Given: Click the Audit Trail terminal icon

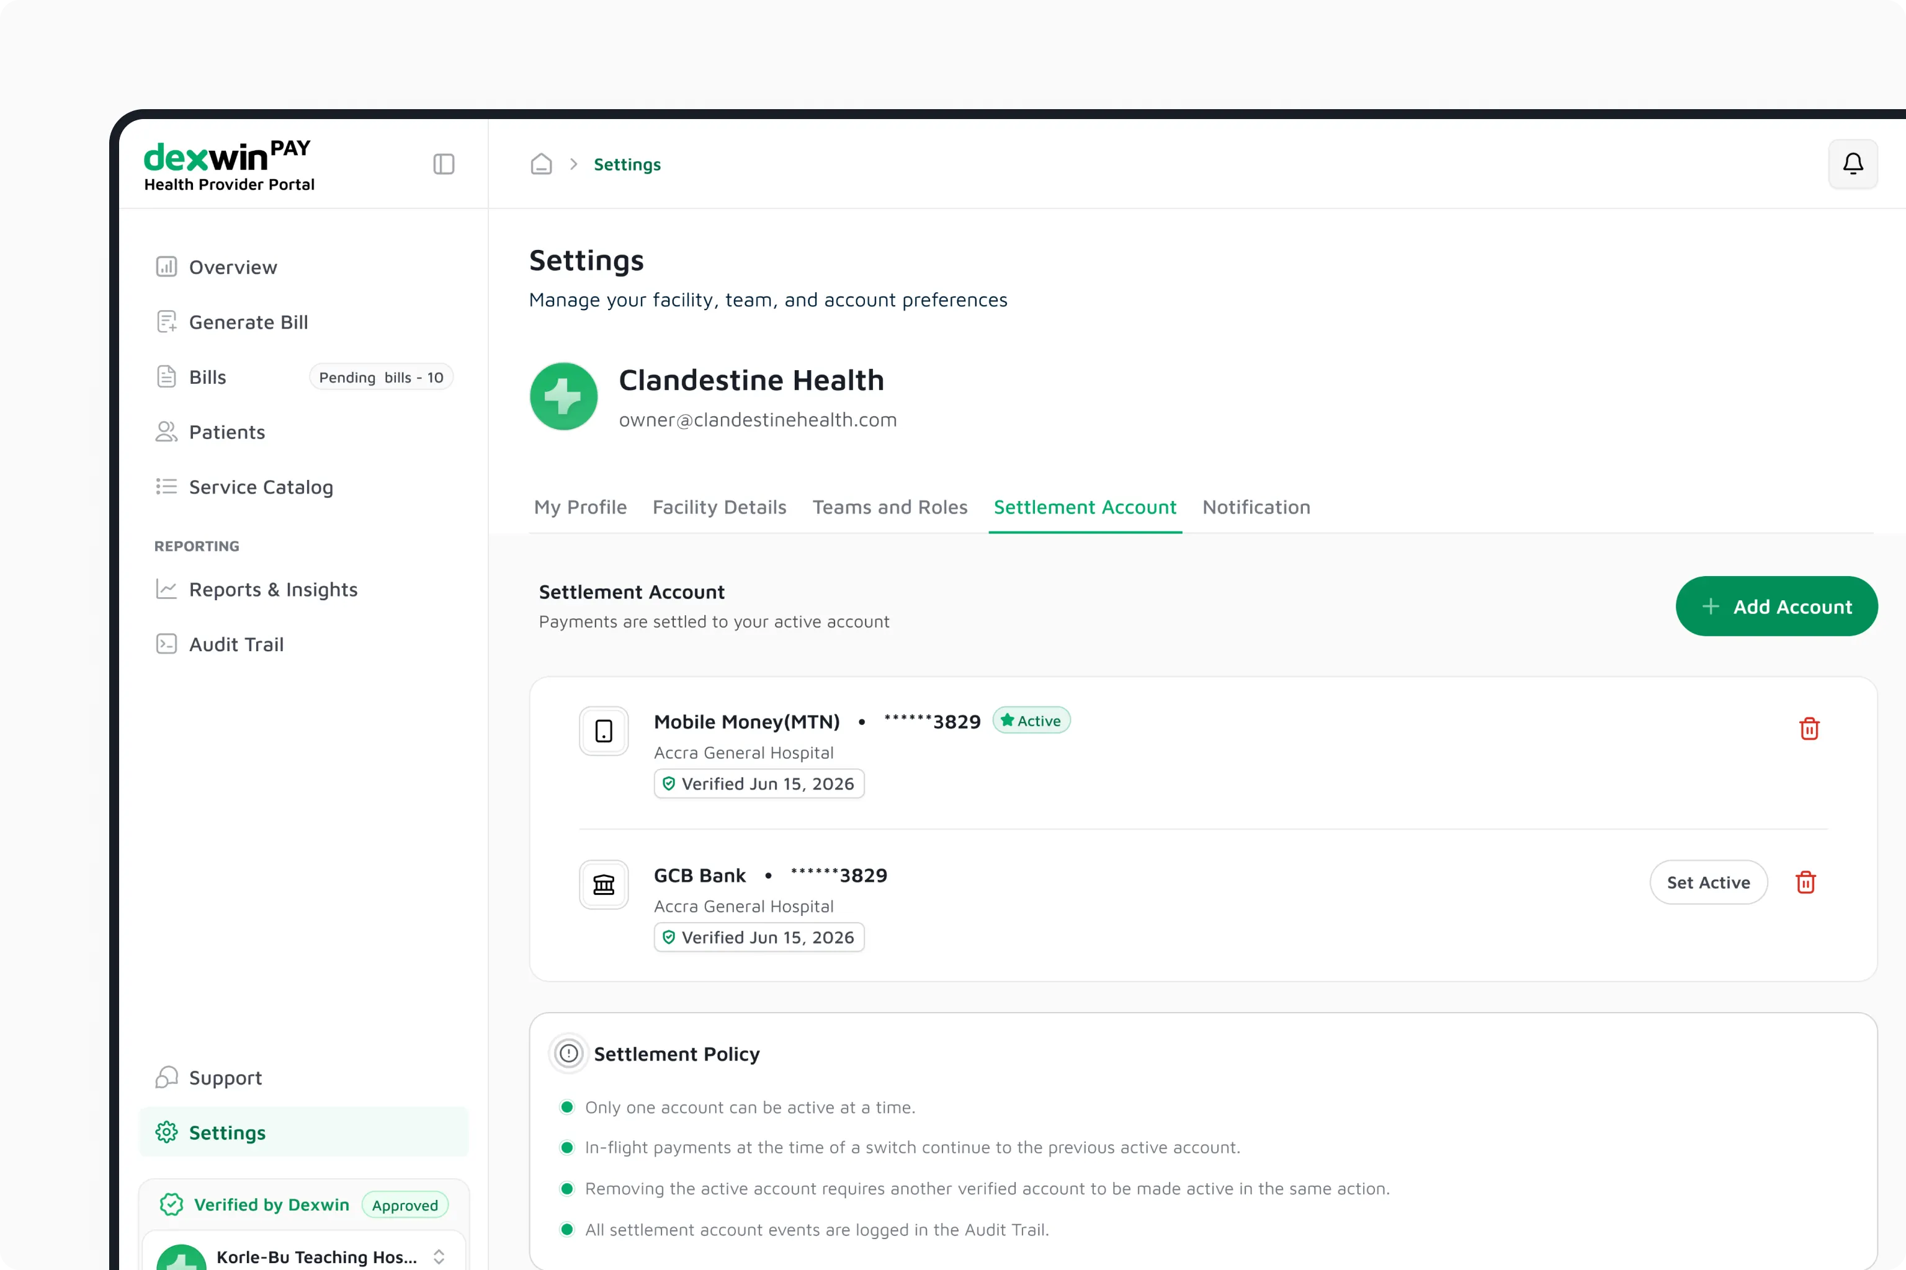Looking at the screenshot, I should pyautogui.click(x=166, y=644).
